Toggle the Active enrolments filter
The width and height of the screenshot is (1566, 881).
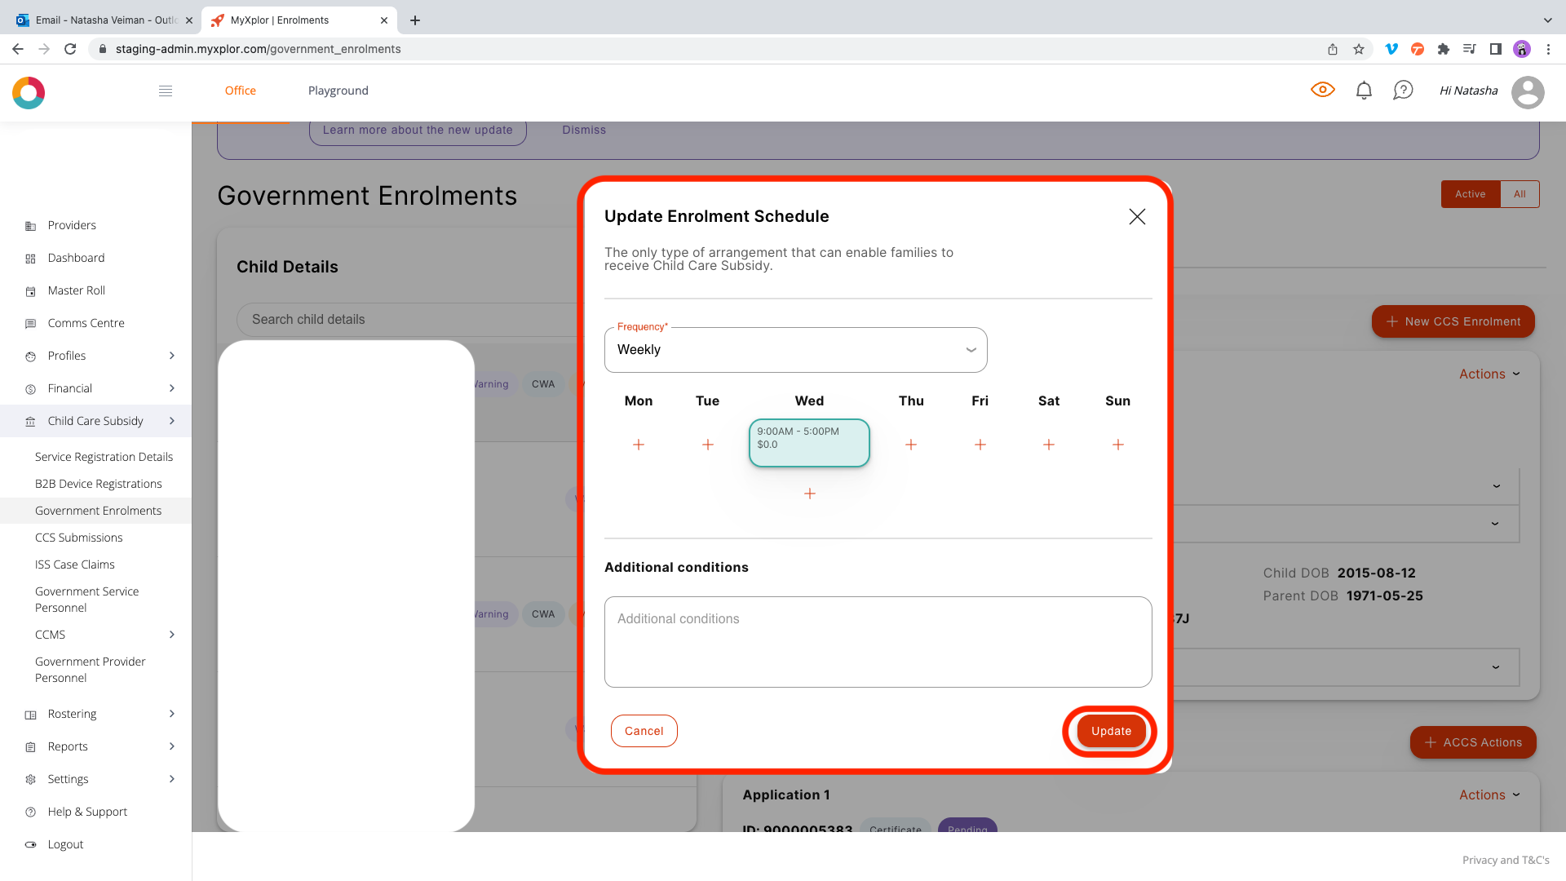(1471, 194)
